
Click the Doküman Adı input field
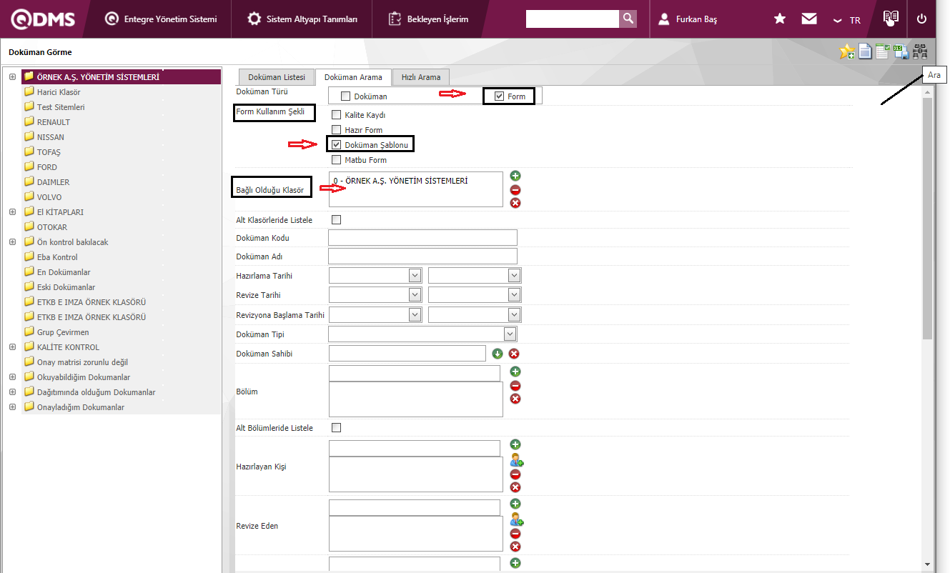click(x=422, y=256)
